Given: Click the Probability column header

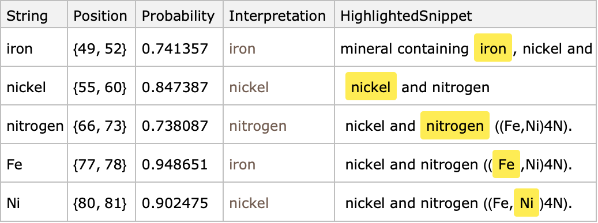Looking at the screenshot, I should 178,16.
